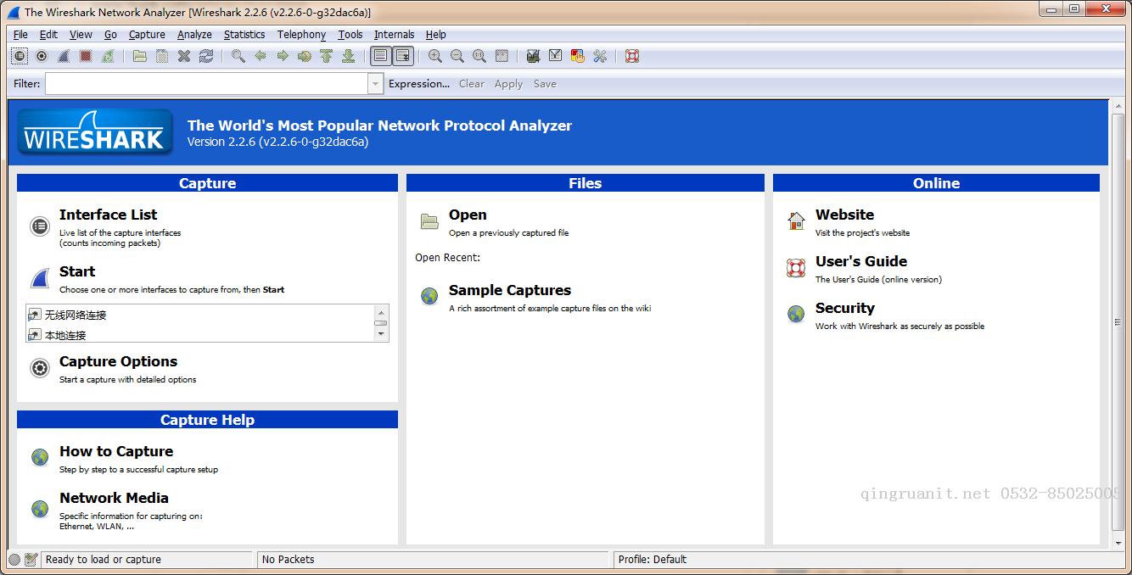Open Capture Options on welcome page
This screenshot has width=1132, height=575.
pyautogui.click(x=118, y=361)
